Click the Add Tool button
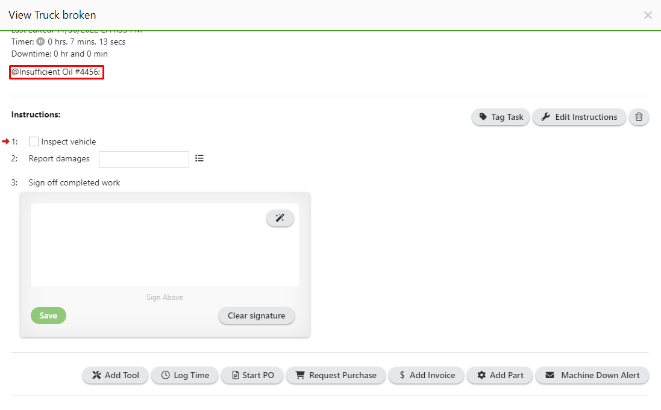Viewport: 661px width, 410px height. 114,375
